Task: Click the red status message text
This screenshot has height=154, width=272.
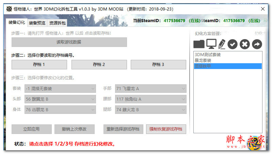Action: [73, 144]
